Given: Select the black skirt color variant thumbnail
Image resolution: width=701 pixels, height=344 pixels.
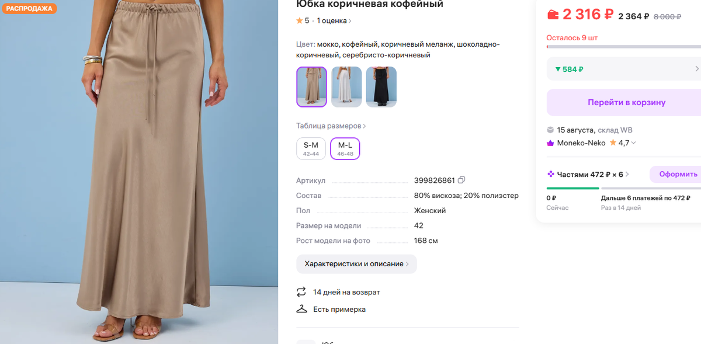Looking at the screenshot, I should tap(381, 87).
